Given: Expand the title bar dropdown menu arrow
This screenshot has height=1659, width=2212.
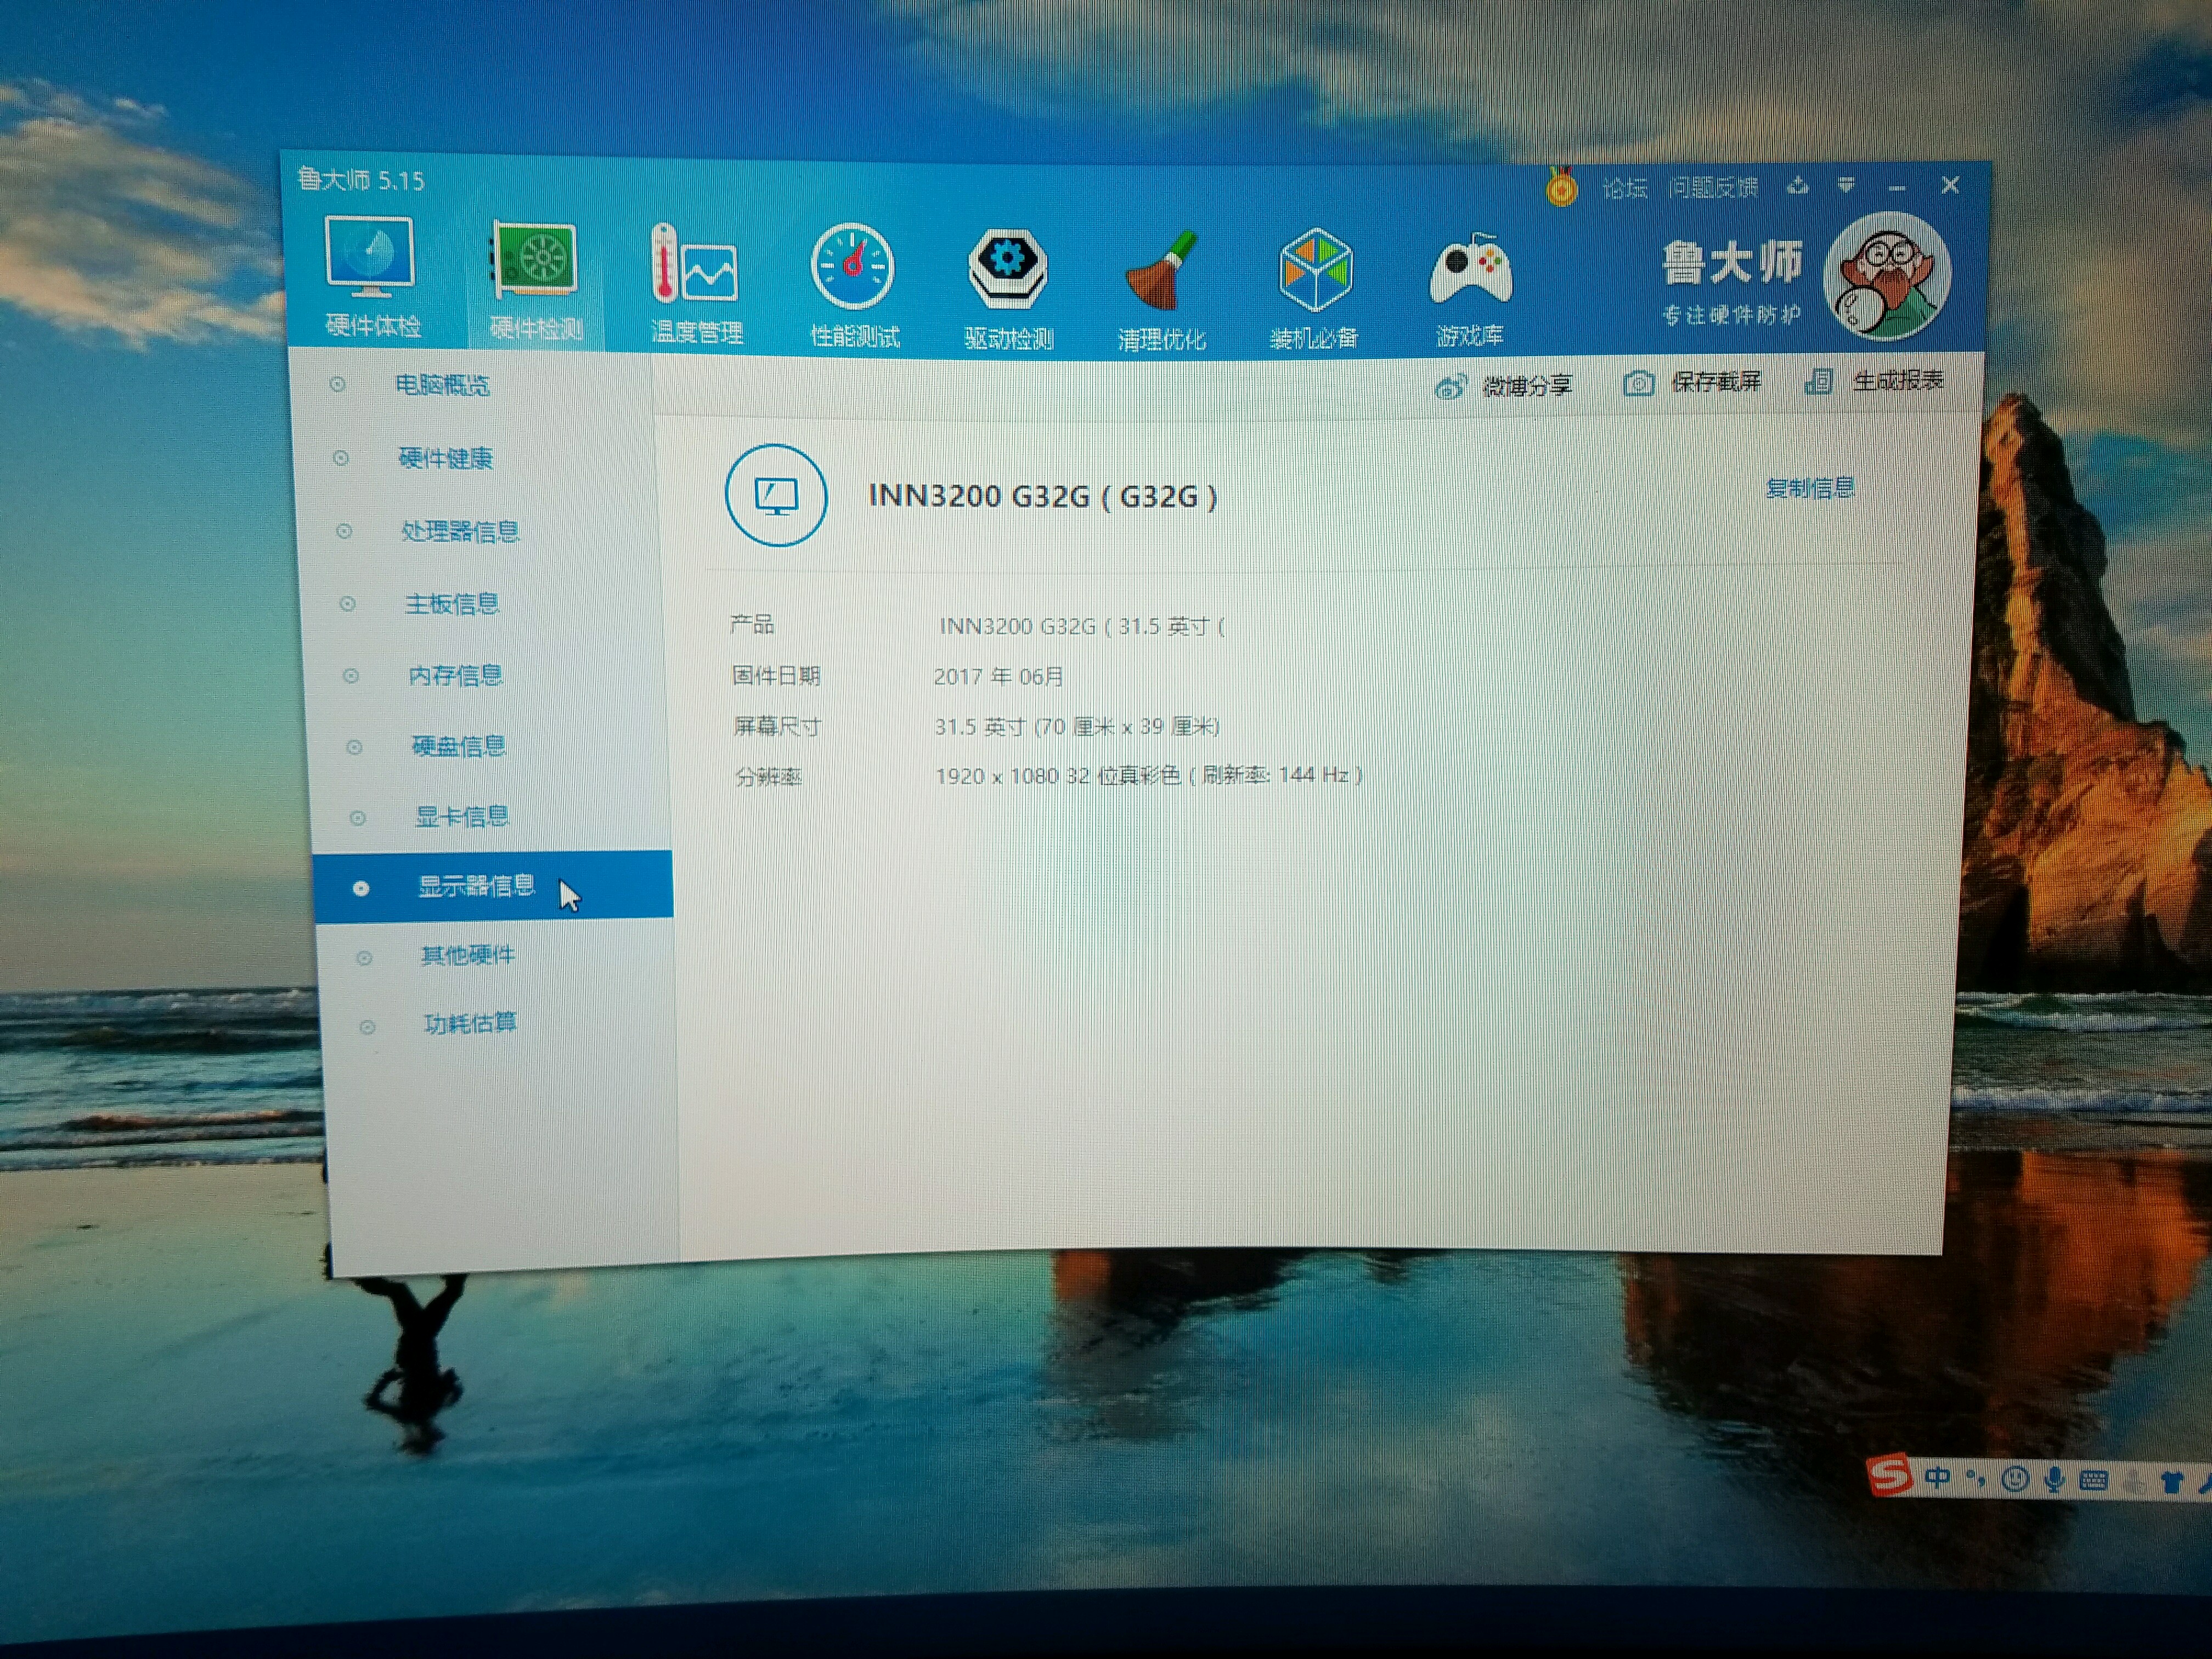Looking at the screenshot, I should pos(1846,186).
